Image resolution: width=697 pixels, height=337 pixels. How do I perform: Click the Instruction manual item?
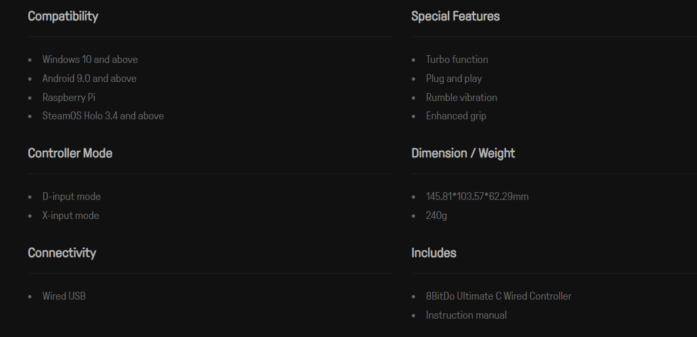point(466,315)
